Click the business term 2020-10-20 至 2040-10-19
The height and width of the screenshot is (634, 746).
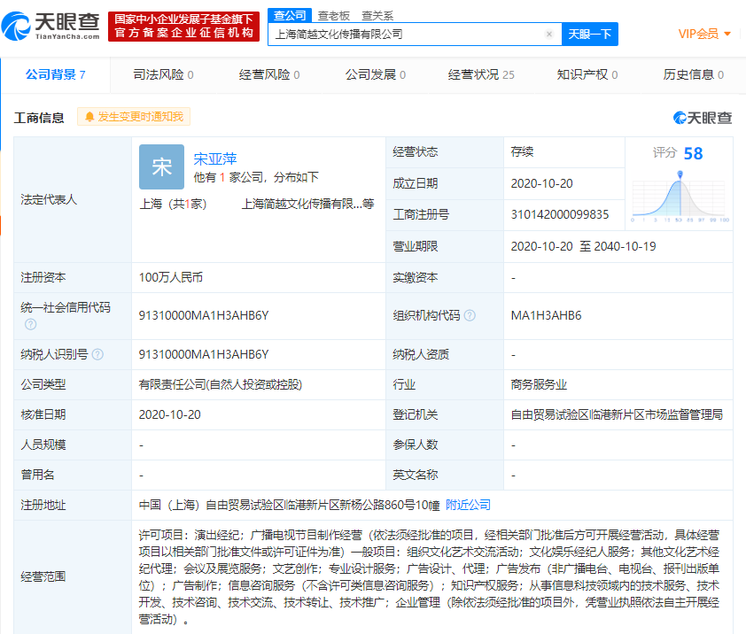coord(583,246)
